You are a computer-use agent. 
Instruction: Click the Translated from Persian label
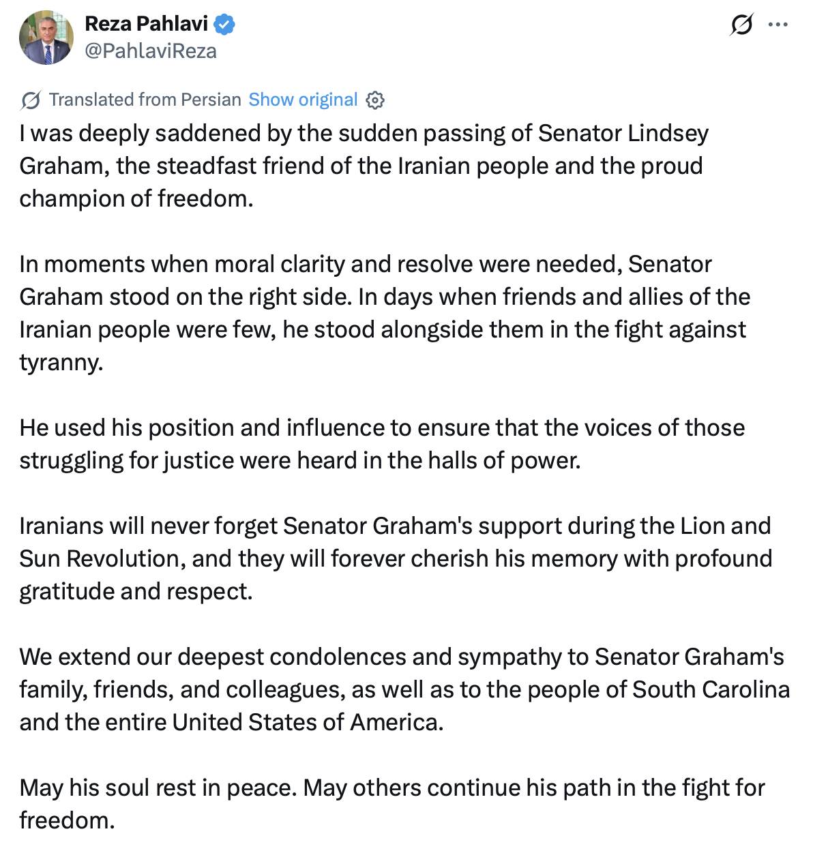click(145, 100)
